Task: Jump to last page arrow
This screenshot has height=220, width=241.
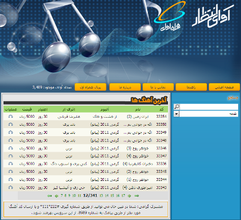Action: [x=137, y=196]
